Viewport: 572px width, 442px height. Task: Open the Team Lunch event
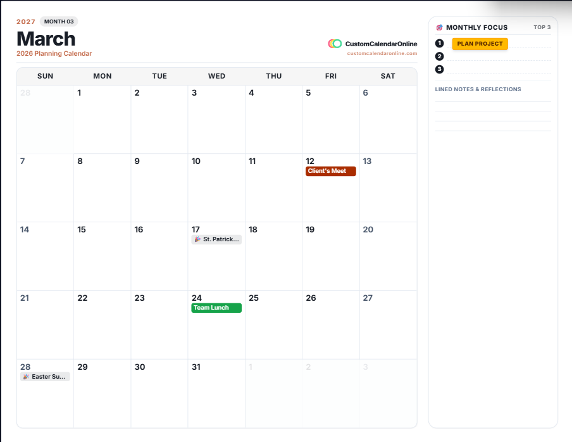click(x=216, y=308)
